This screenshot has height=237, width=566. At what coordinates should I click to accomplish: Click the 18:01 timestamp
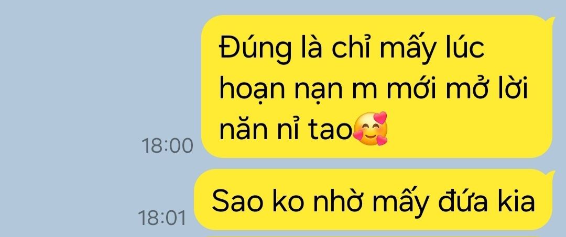162,218
